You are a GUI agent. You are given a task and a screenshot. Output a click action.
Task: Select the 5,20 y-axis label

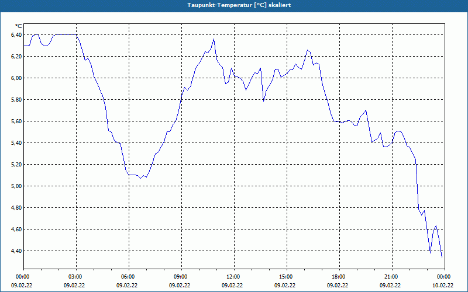pos(16,165)
